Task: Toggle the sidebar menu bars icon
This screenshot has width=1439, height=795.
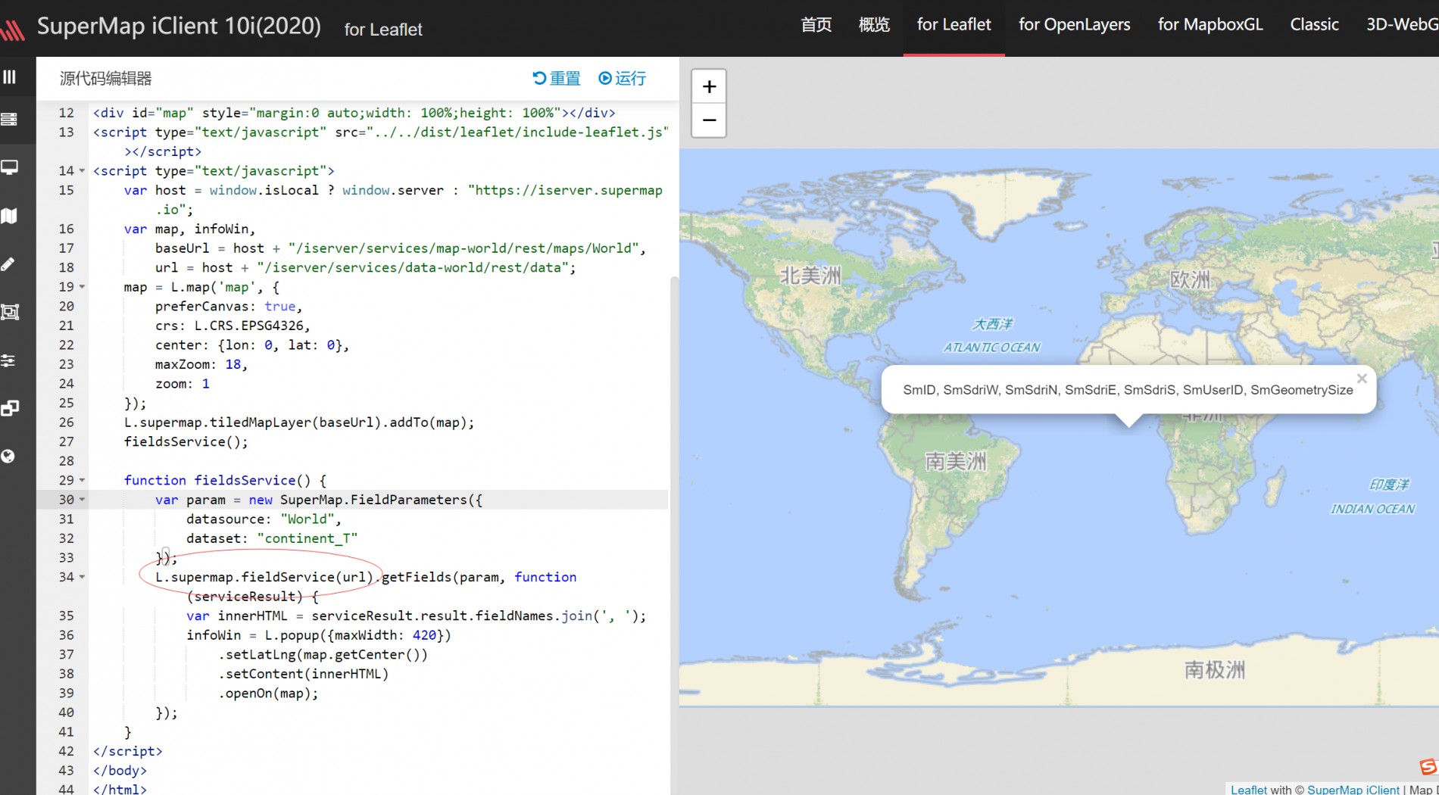Action: [x=9, y=76]
